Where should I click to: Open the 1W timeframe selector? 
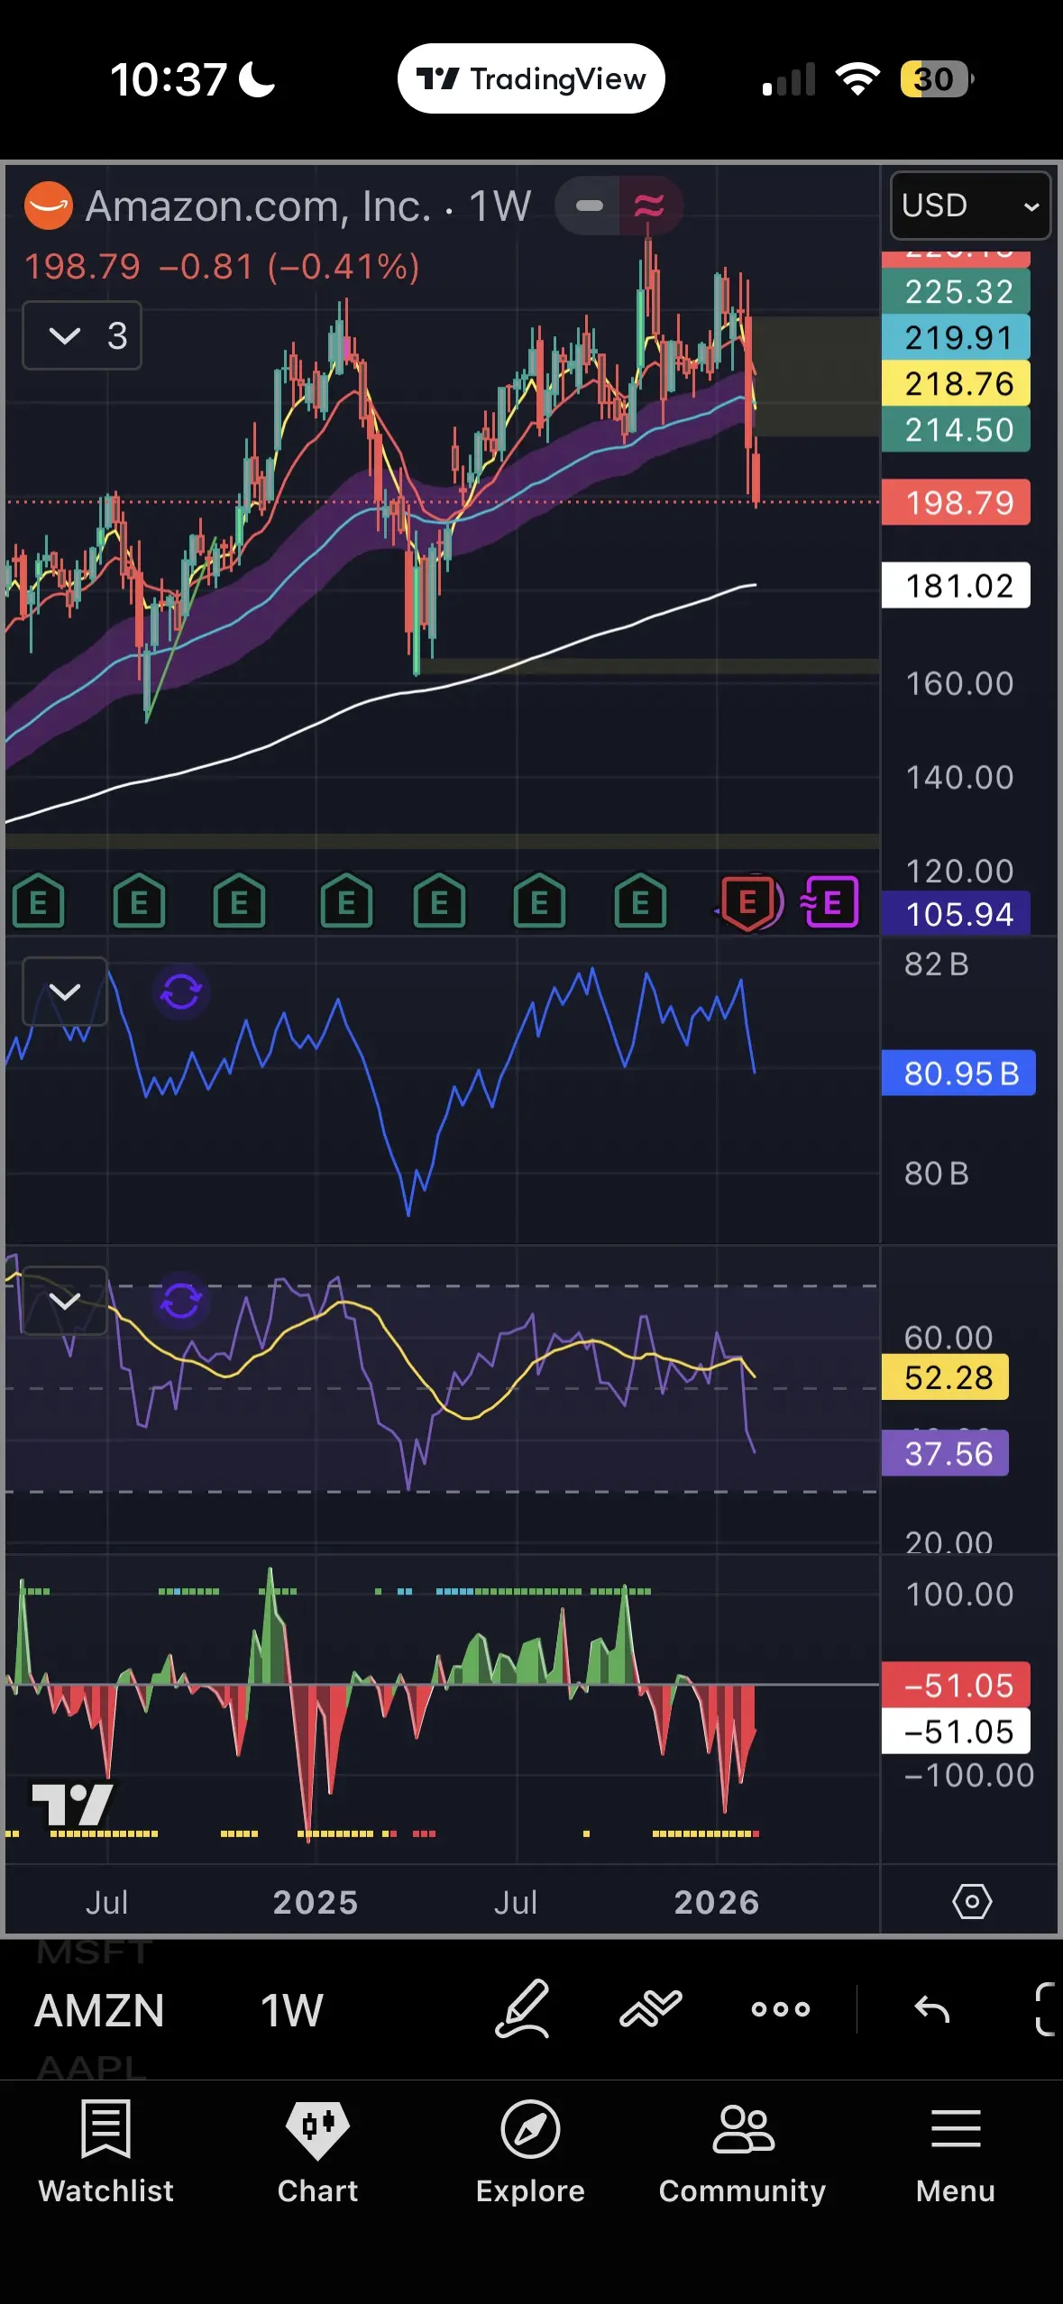point(292,2010)
